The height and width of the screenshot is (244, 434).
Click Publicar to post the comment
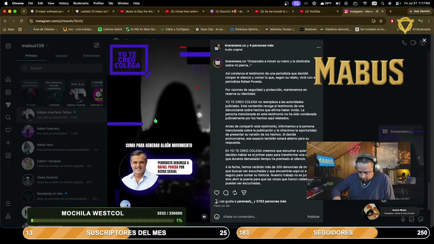click(x=313, y=217)
